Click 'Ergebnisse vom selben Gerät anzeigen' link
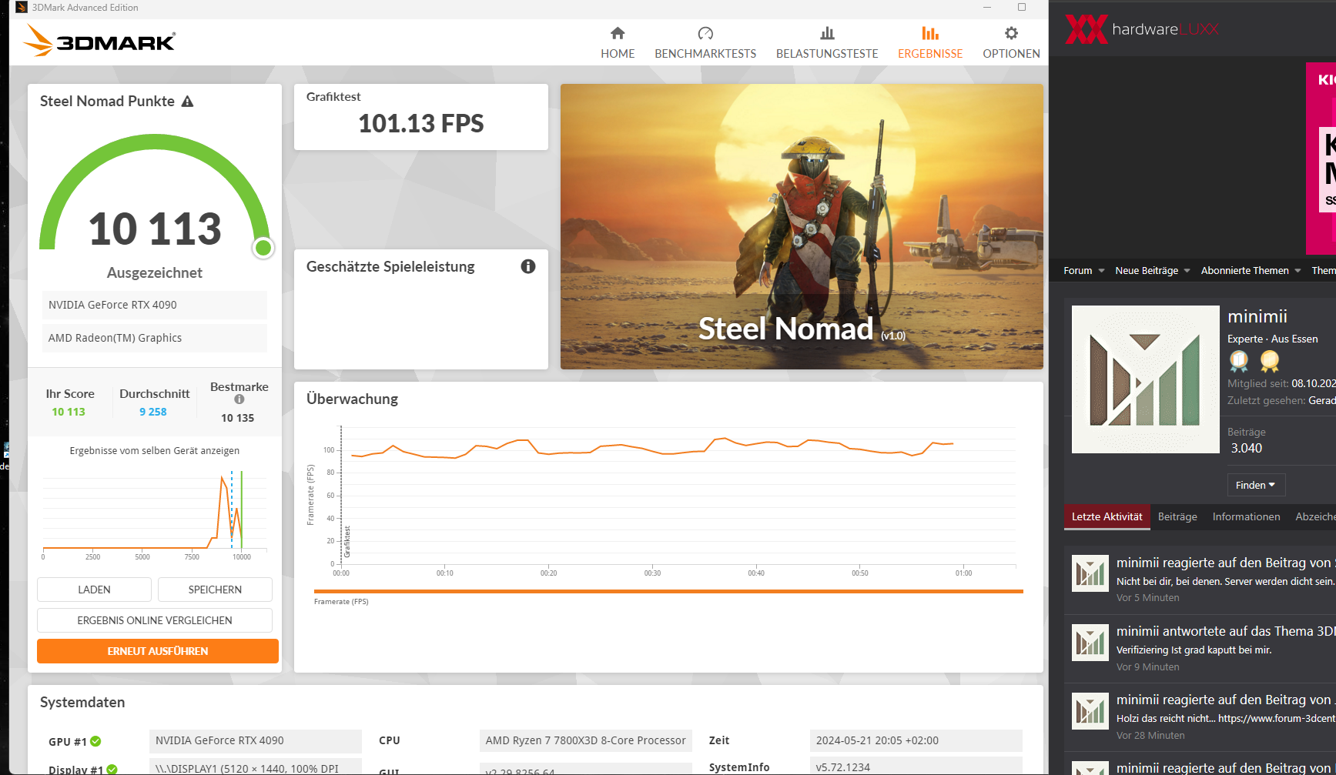This screenshot has width=1336, height=775. 155,451
